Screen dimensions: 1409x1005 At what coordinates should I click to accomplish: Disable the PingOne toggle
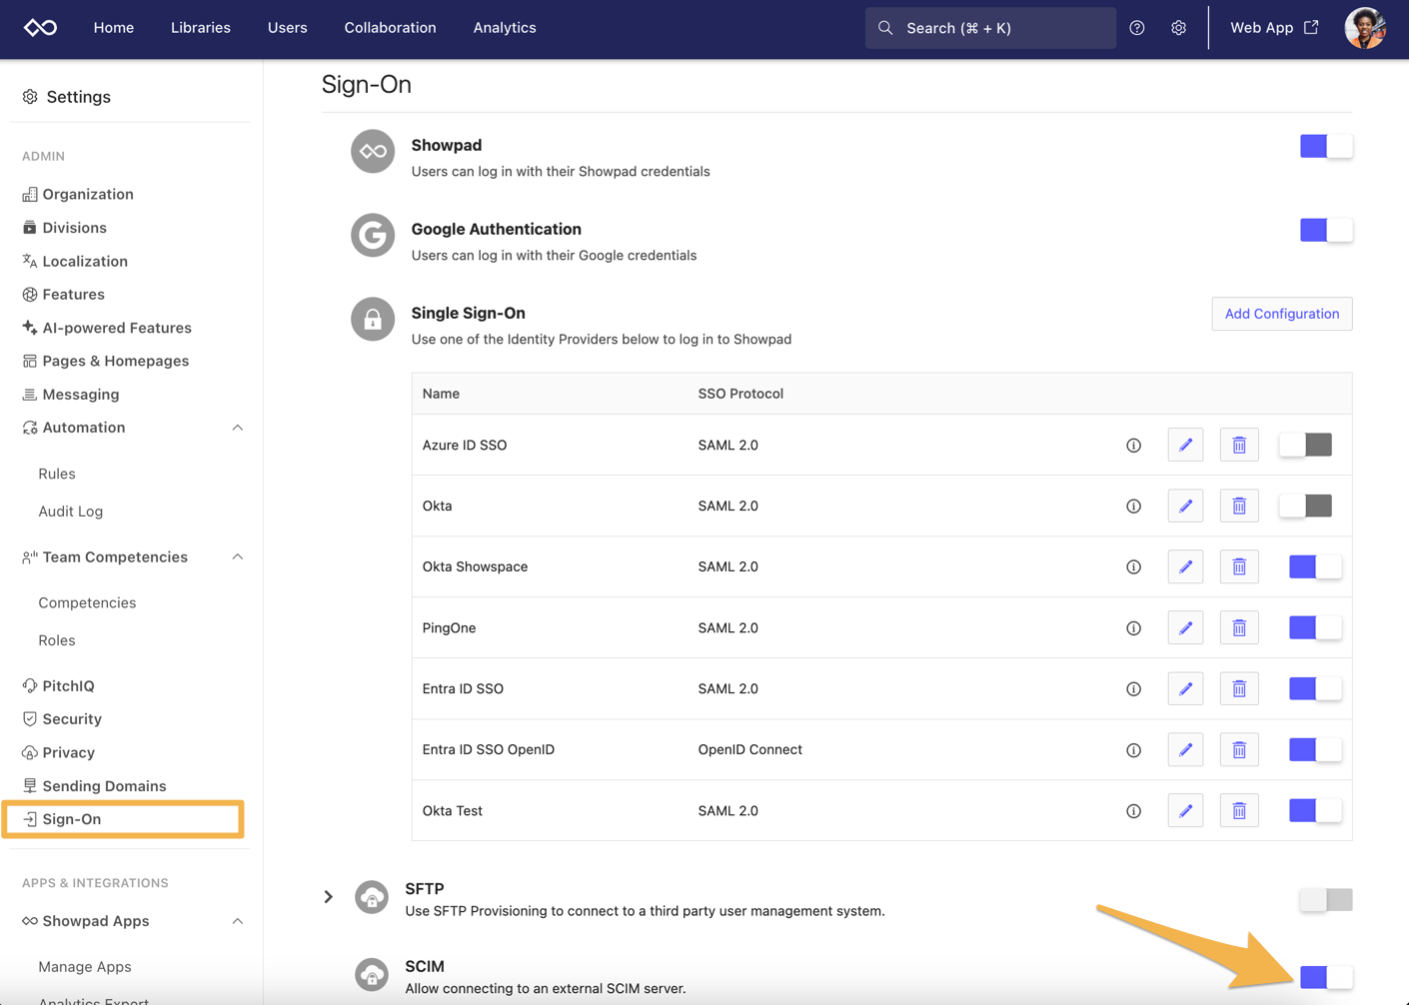[1315, 628]
